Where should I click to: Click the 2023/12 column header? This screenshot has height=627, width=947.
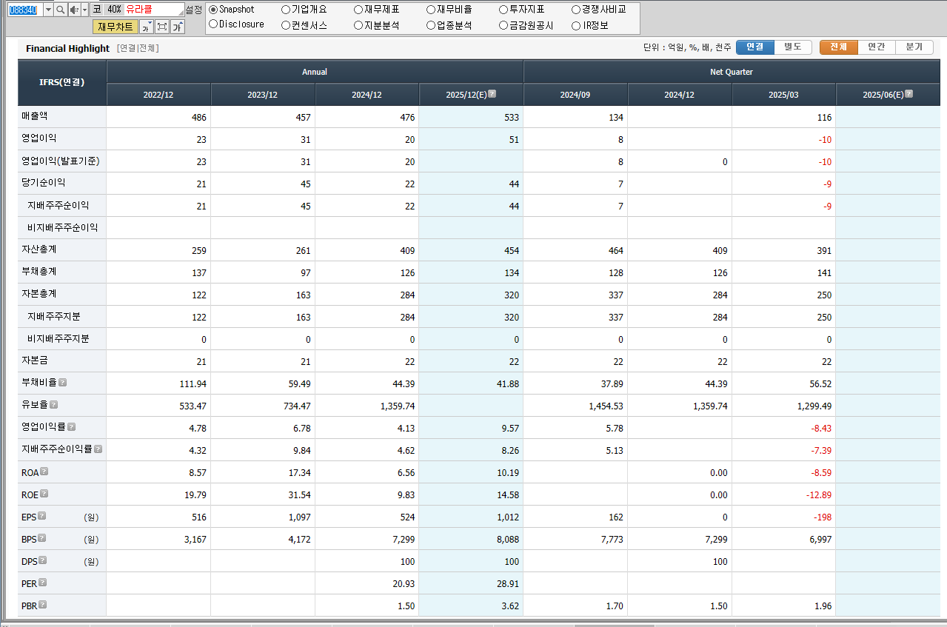tap(263, 95)
